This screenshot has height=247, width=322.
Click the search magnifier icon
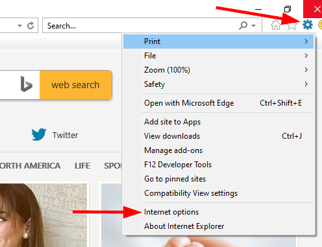click(243, 25)
